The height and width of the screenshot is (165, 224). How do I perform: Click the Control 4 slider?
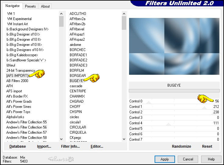174,123
